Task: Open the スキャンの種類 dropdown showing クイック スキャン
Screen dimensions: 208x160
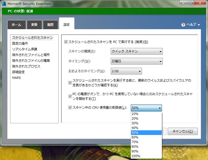Action: click(x=137, y=51)
